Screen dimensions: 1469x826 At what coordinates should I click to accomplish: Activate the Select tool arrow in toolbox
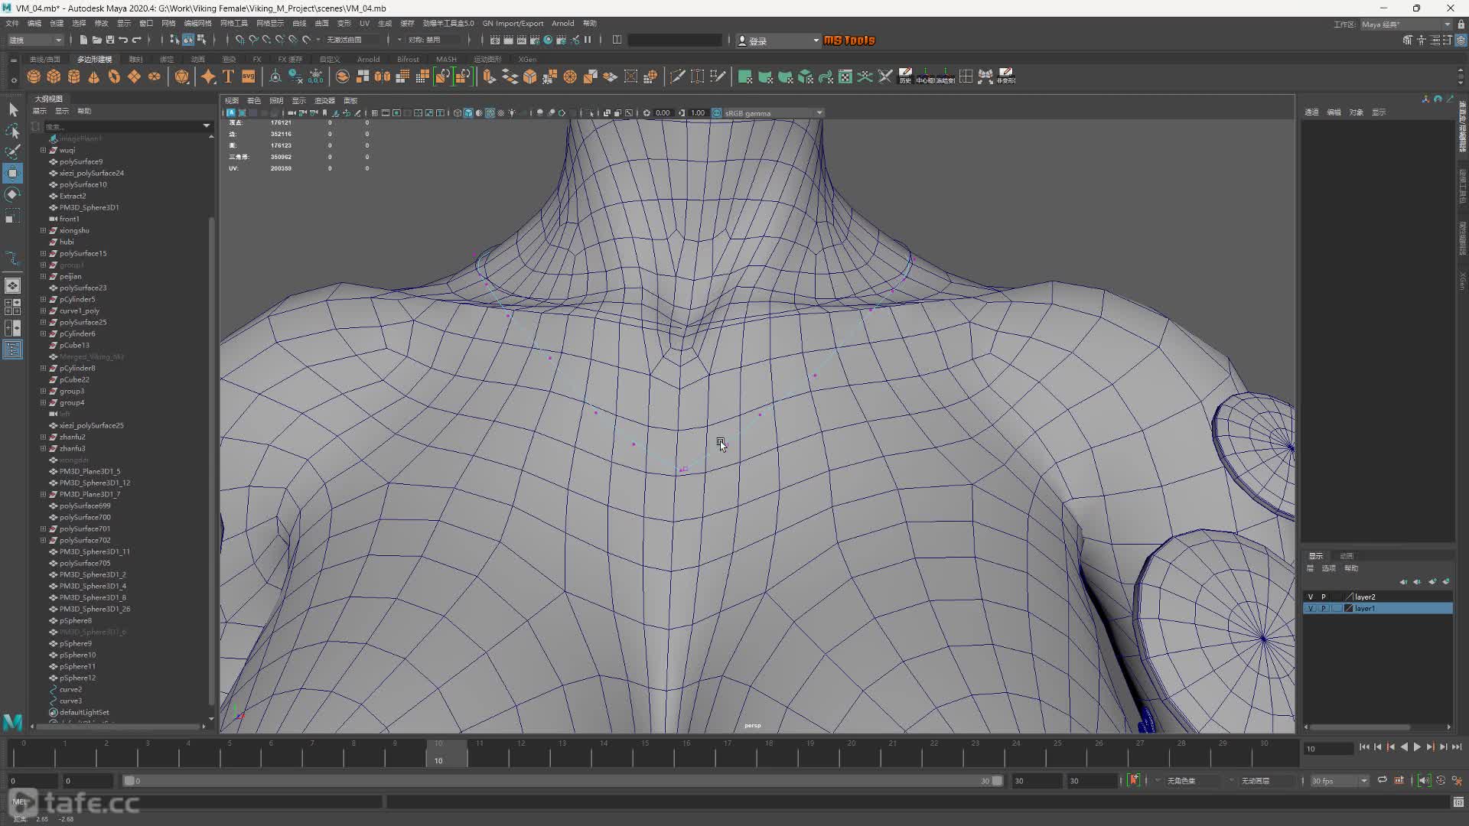click(13, 109)
